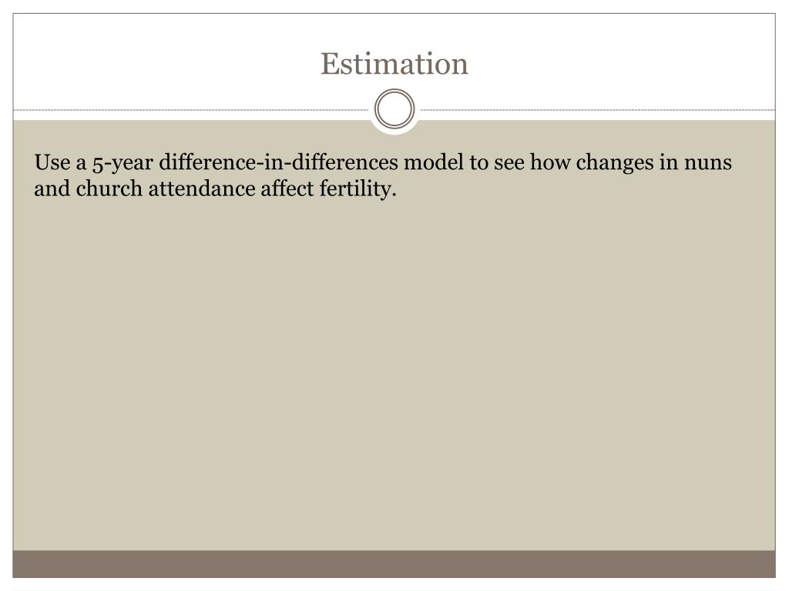Click the word "and" starting second line
789x591 pixels.
(x=52, y=189)
